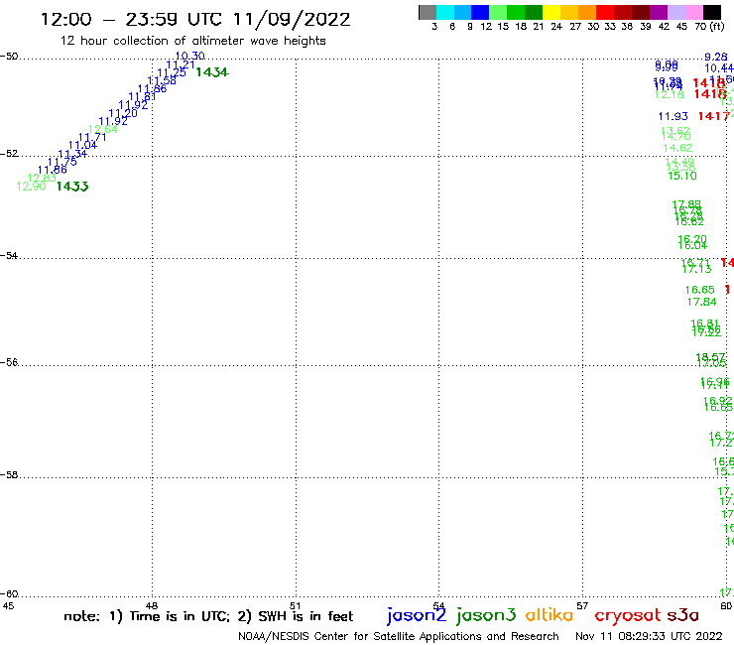Click the '70 (ft)' legend label
The width and height of the screenshot is (734, 645).
point(709,27)
